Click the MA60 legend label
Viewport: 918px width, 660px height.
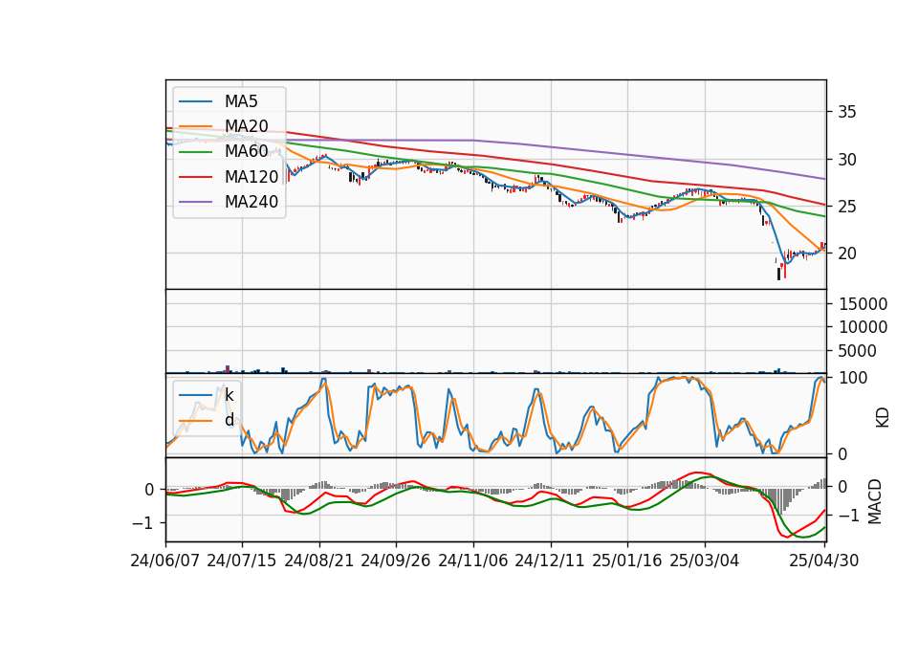tap(246, 152)
